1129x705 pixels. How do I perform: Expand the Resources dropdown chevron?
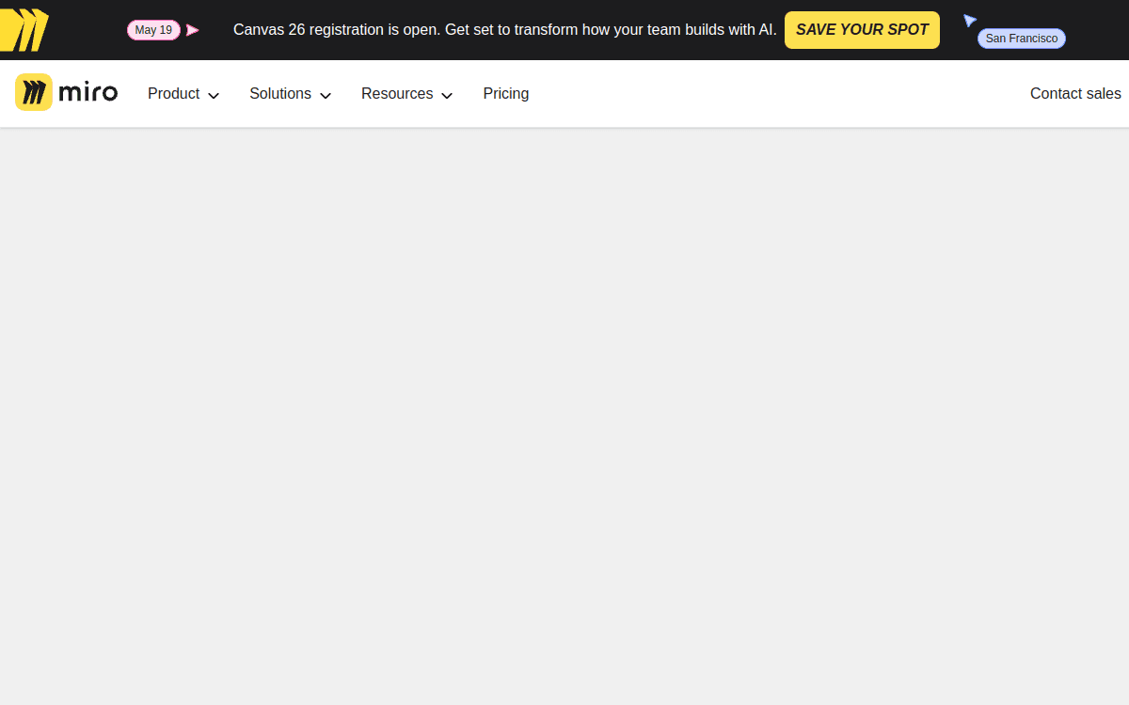pyautogui.click(x=447, y=95)
